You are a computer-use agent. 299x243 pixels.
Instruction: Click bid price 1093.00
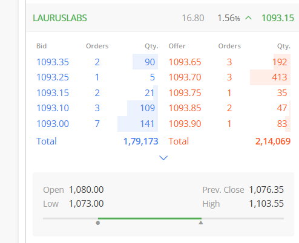53,124
